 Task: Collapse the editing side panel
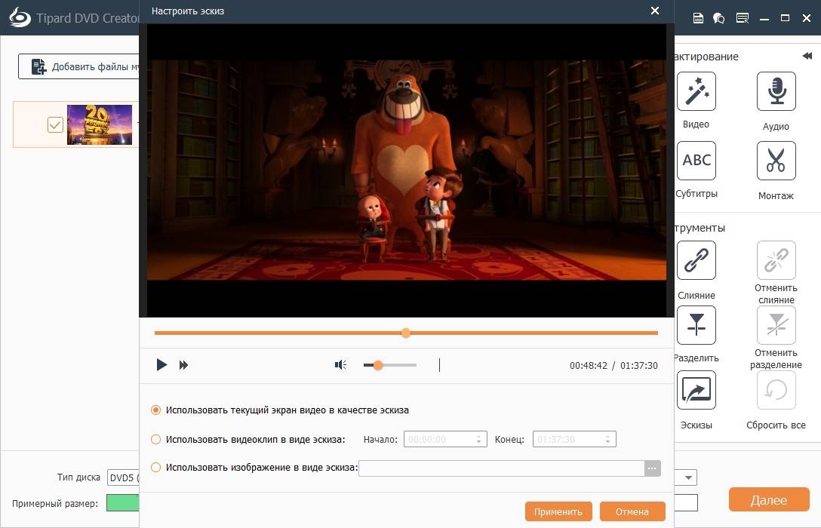tap(807, 56)
